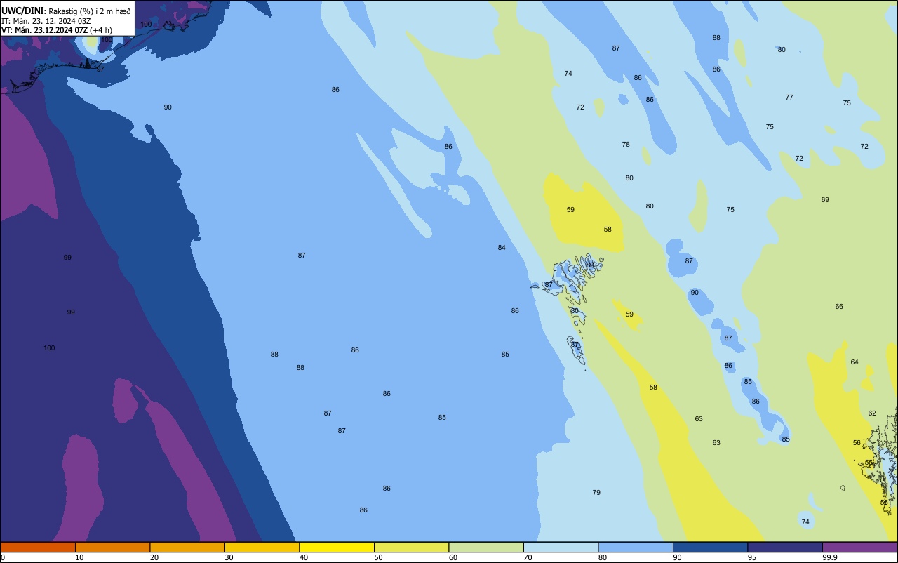Select the '66' humidity value
898x563 pixels.
point(839,306)
